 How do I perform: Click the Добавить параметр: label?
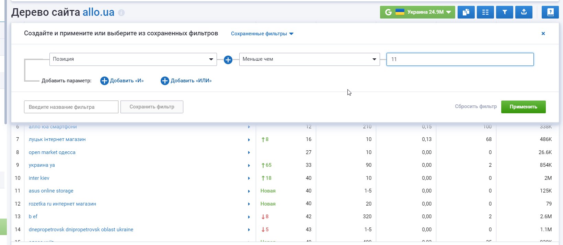[x=67, y=81]
